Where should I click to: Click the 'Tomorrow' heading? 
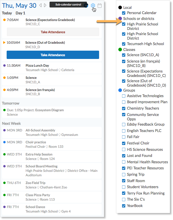[x=11, y=103]
